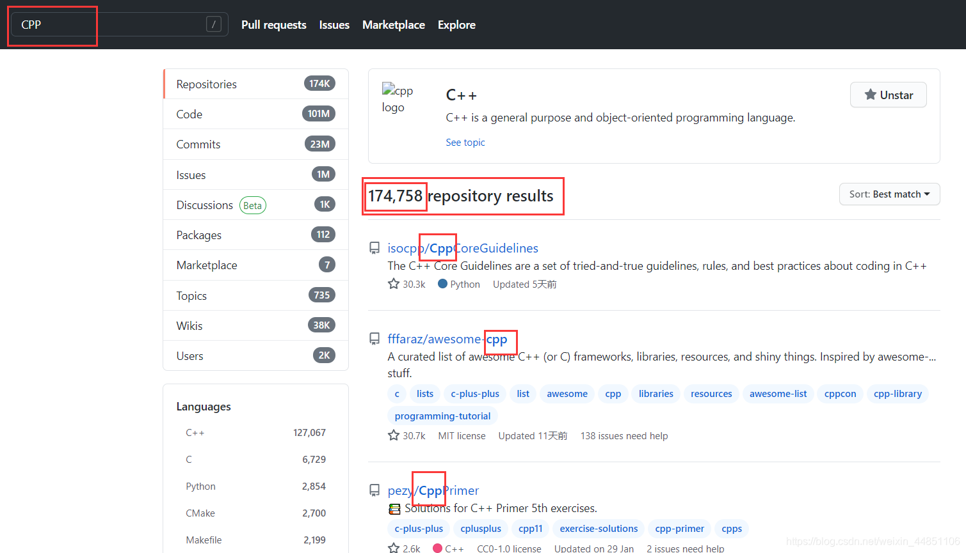Click the 'awesome-list' topic tag
Screen dimensions: 966x553
pos(778,394)
